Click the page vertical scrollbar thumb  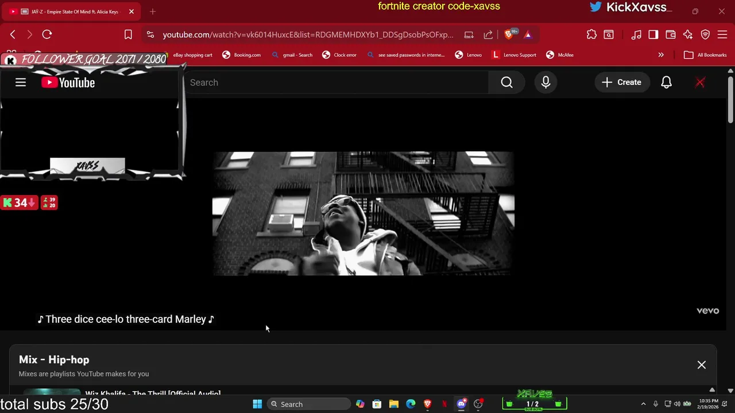click(x=730, y=99)
